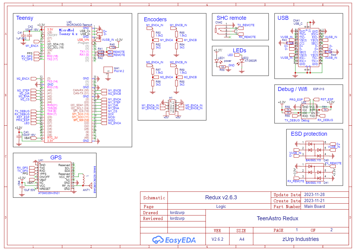Screen dimensions: 356x251
Task: Click the ESD protection section title
Action: [309, 134]
